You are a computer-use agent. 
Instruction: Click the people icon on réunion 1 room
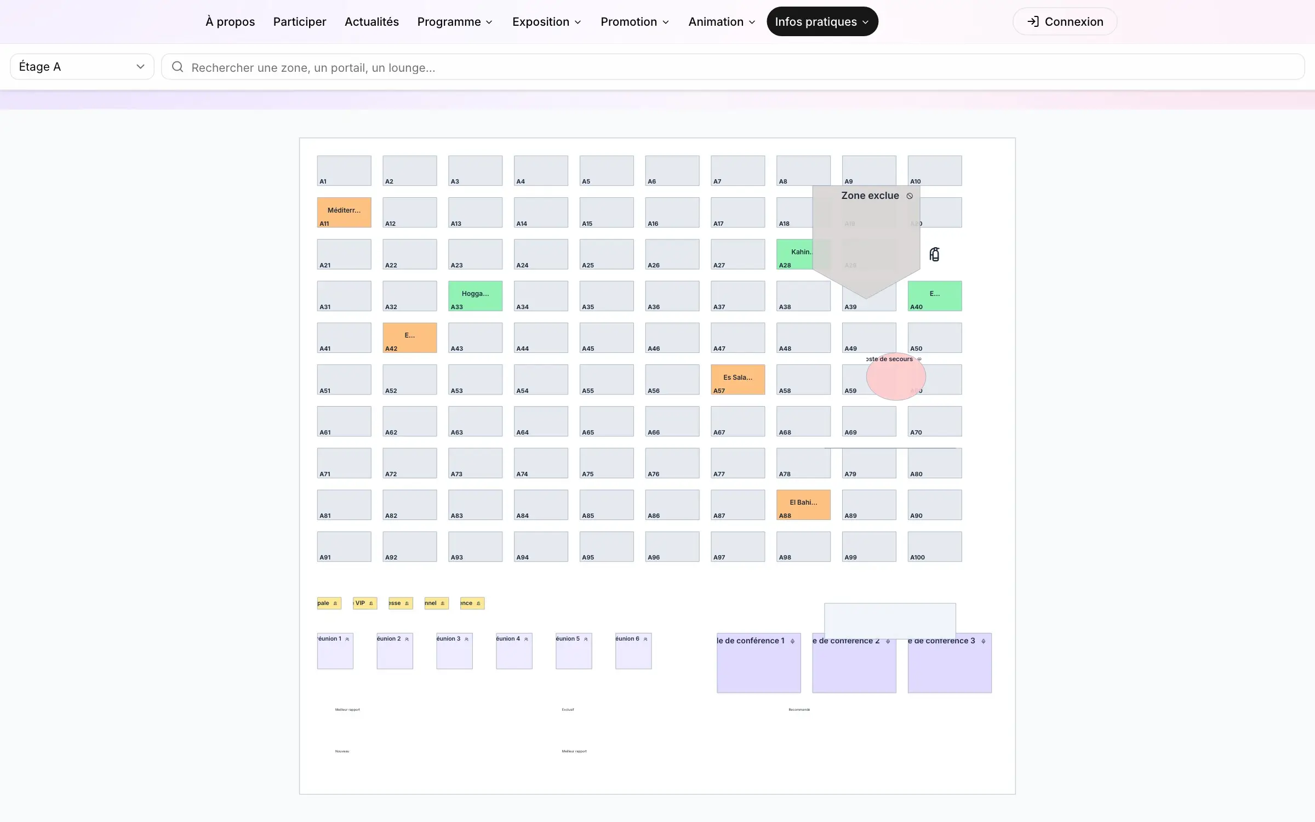(x=347, y=639)
